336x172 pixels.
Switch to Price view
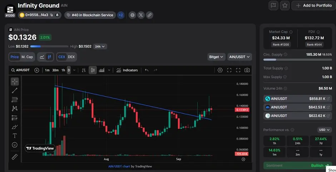point(15,57)
